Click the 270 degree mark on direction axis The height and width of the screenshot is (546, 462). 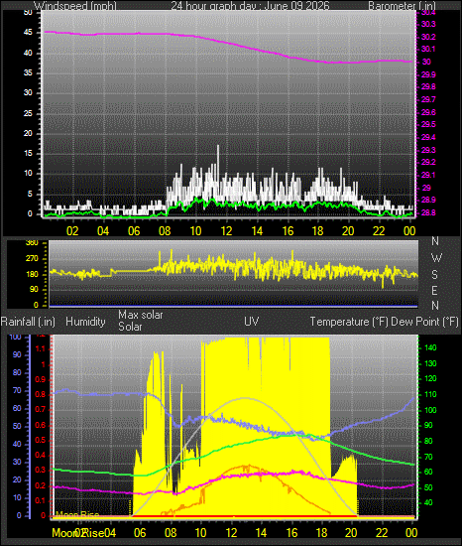(32, 259)
